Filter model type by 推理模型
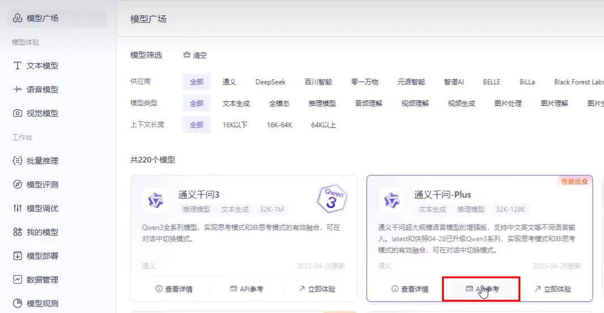The width and height of the screenshot is (604, 313). pos(322,104)
